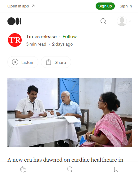Open the comments speech bubble
The width and height of the screenshot is (138, 174).
point(70,169)
